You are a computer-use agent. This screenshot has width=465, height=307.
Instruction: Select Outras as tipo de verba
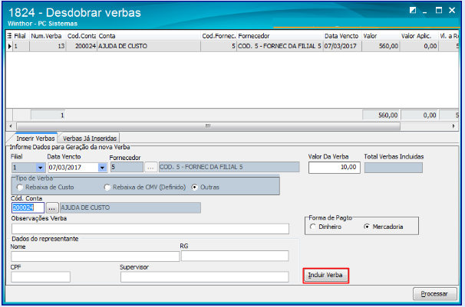195,188
